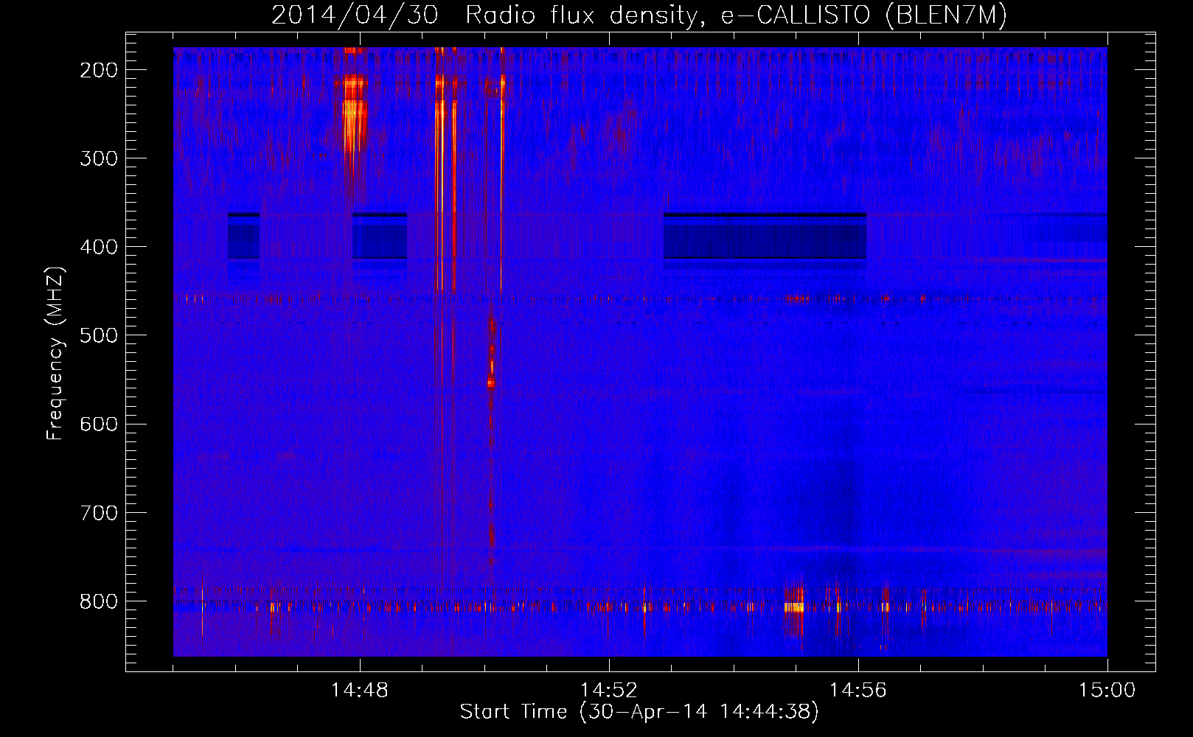
Task: Click the 'Start Time (30-Apr-14 14:44:38)' axis label
Action: point(639,712)
